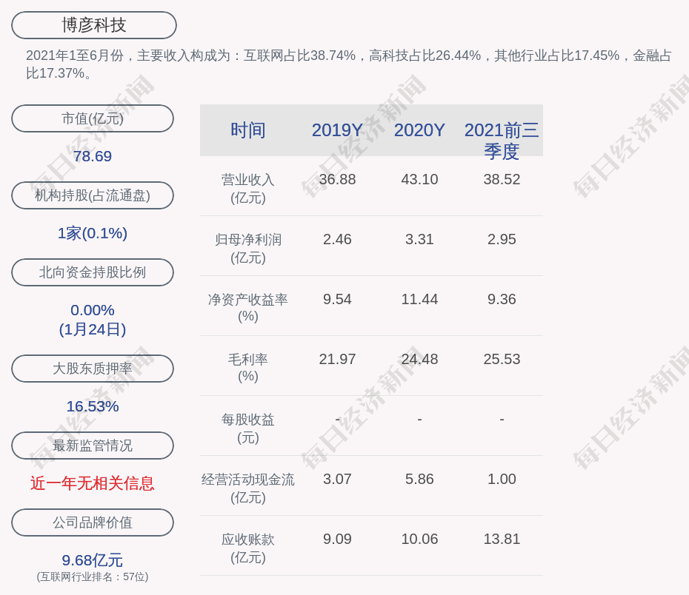Click the 应收账款 value 13.81

coord(502,539)
